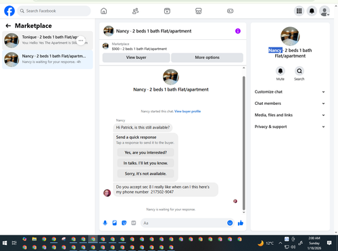Viewport: 338px width, 251px height.
Task: Search in conversation magnifier icon
Action: (299, 71)
